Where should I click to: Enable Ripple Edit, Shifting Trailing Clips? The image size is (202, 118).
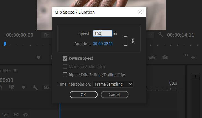65,75
